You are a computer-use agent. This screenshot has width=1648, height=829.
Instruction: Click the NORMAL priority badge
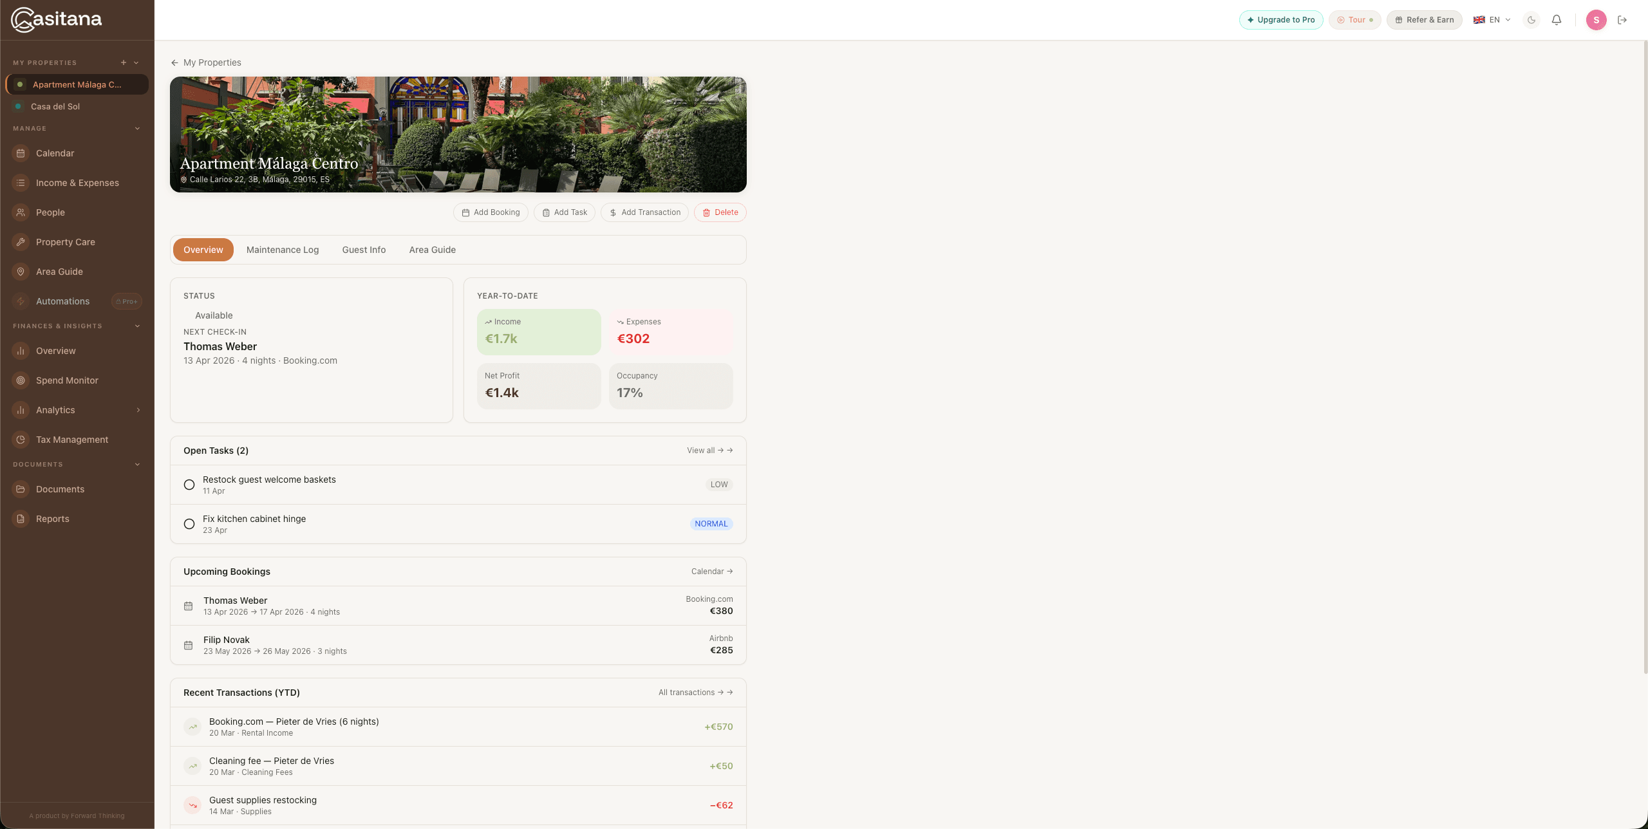click(x=711, y=524)
